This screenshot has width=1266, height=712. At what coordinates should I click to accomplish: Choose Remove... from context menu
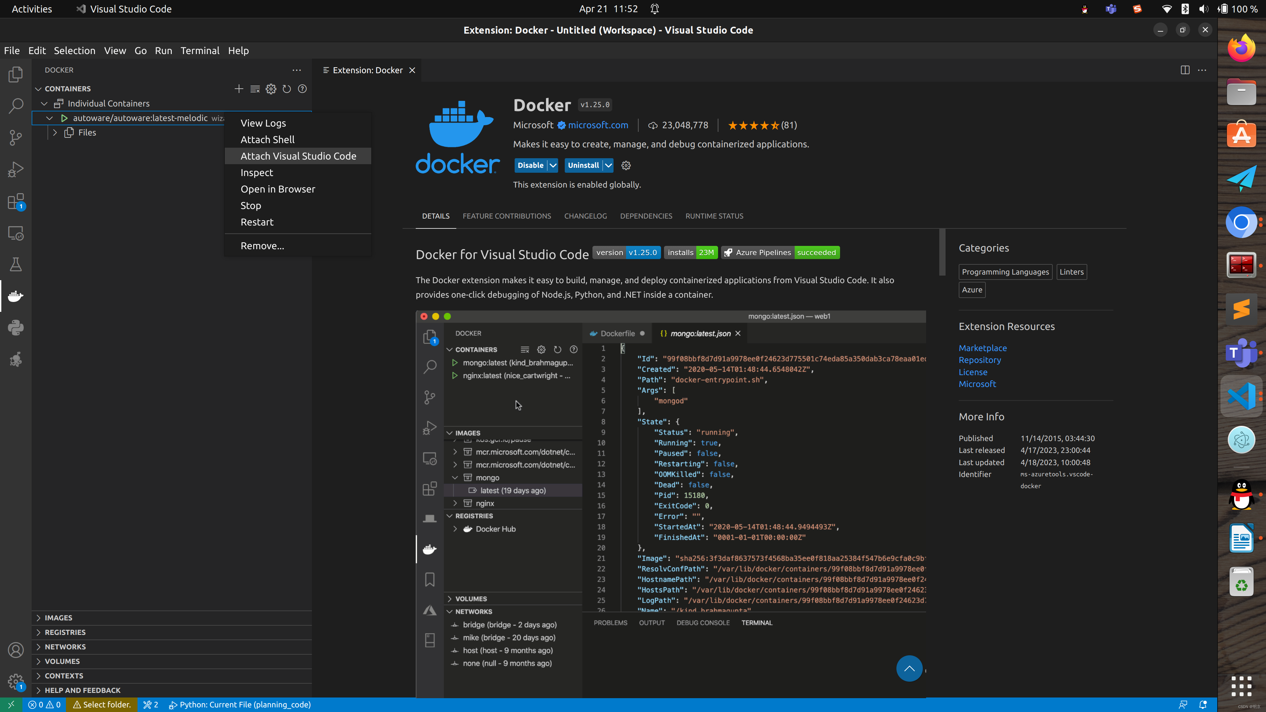coord(298,246)
